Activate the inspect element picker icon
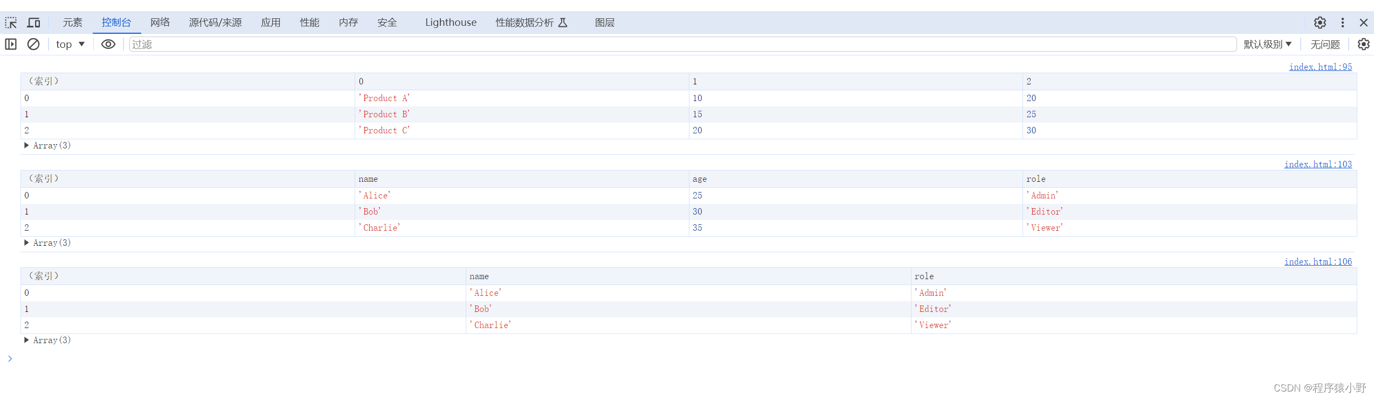 tap(11, 23)
